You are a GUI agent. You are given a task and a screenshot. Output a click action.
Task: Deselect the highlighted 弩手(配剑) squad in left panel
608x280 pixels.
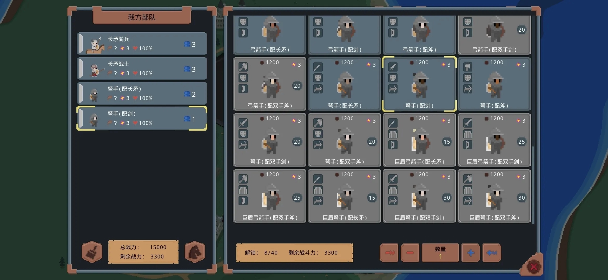tap(142, 118)
